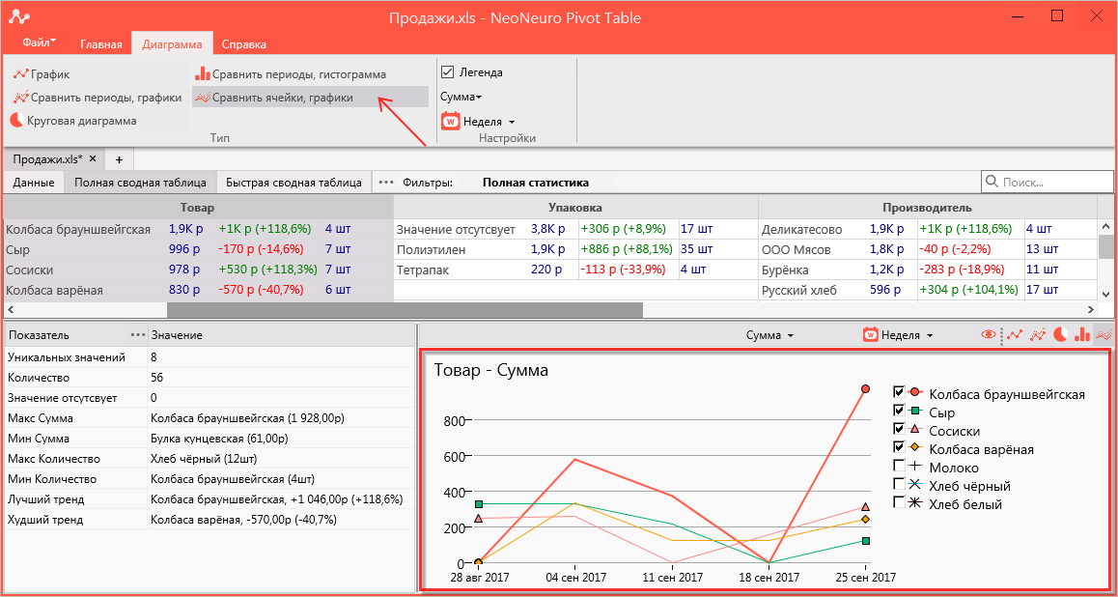The image size is (1118, 597).
Task: Click the Полная статистика filter button
Action: coord(536,183)
